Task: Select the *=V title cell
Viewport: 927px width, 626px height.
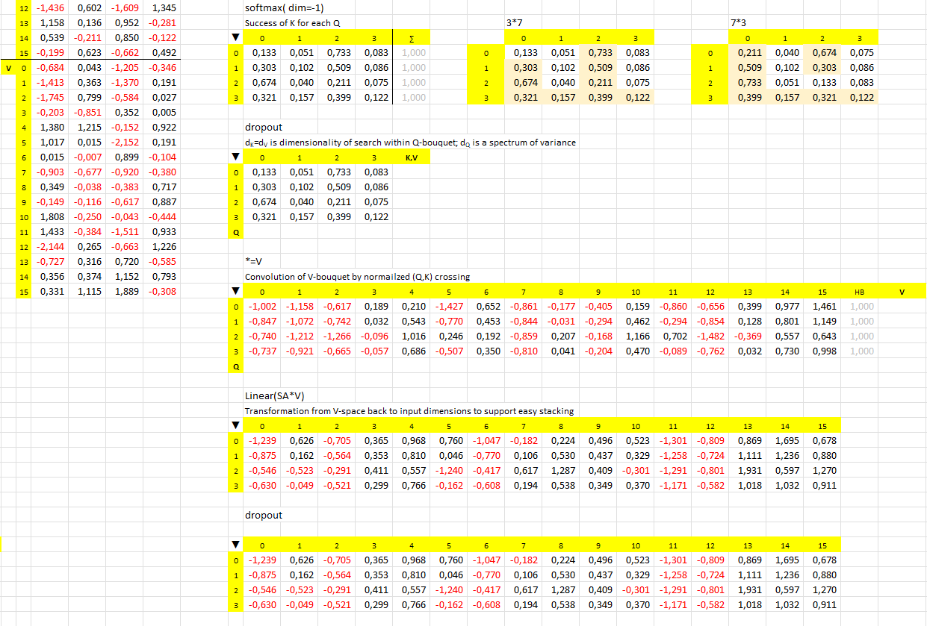Action: coord(252,262)
